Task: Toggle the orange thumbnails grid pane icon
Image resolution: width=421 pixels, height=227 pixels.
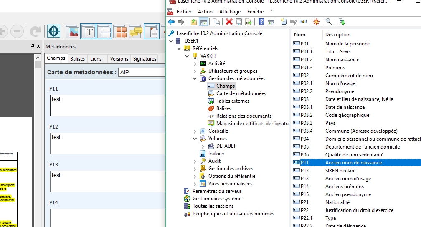Action: [120, 31]
